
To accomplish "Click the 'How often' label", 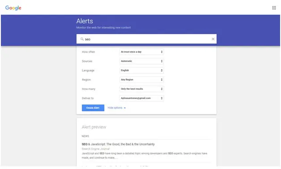I will (88, 52).
